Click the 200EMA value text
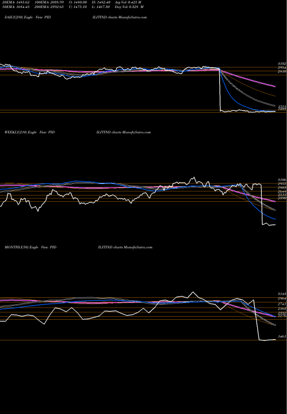The image size is (287, 414). [49, 7]
